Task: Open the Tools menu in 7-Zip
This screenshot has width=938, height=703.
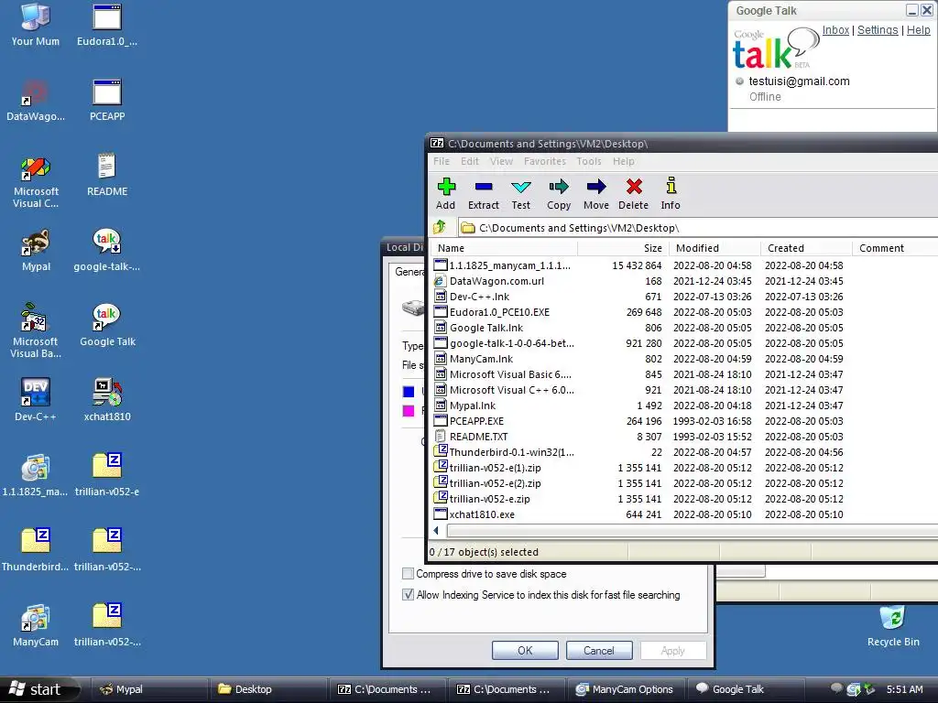Action: [589, 161]
